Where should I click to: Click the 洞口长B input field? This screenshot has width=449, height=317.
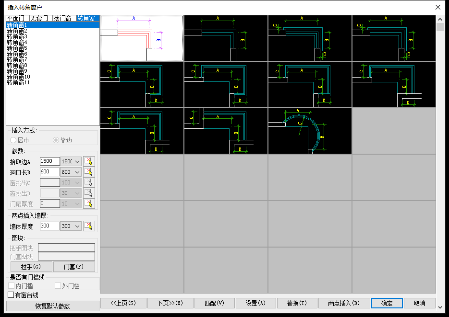click(49, 172)
